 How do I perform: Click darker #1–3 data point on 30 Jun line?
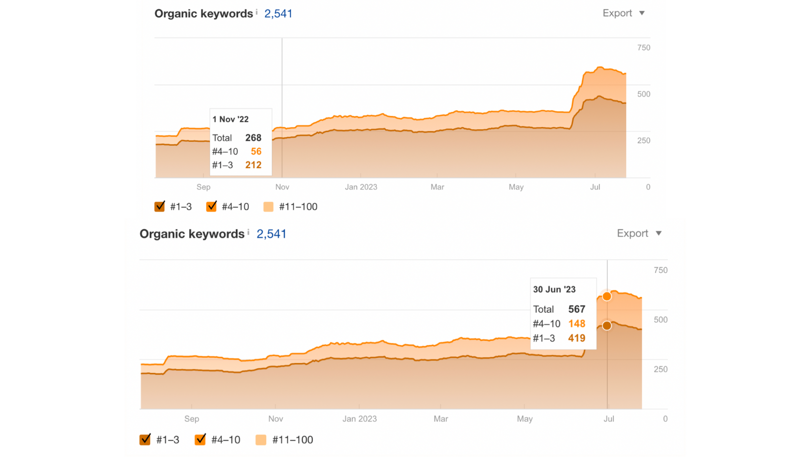(x=607, y=325)
